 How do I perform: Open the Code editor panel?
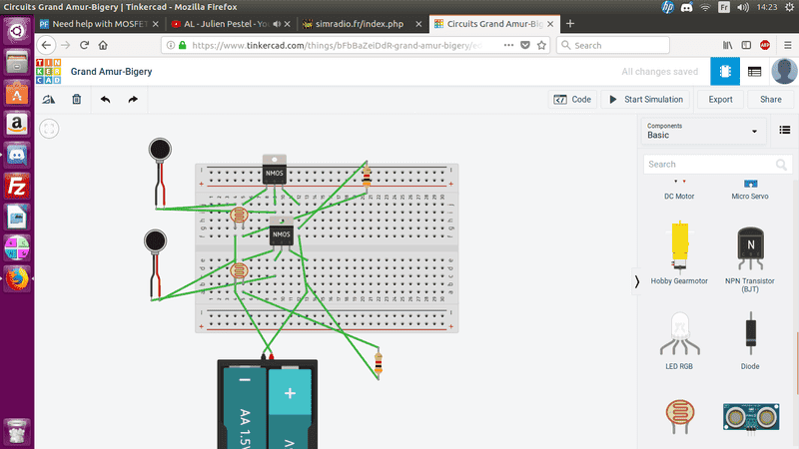click(x=572, y=100)
